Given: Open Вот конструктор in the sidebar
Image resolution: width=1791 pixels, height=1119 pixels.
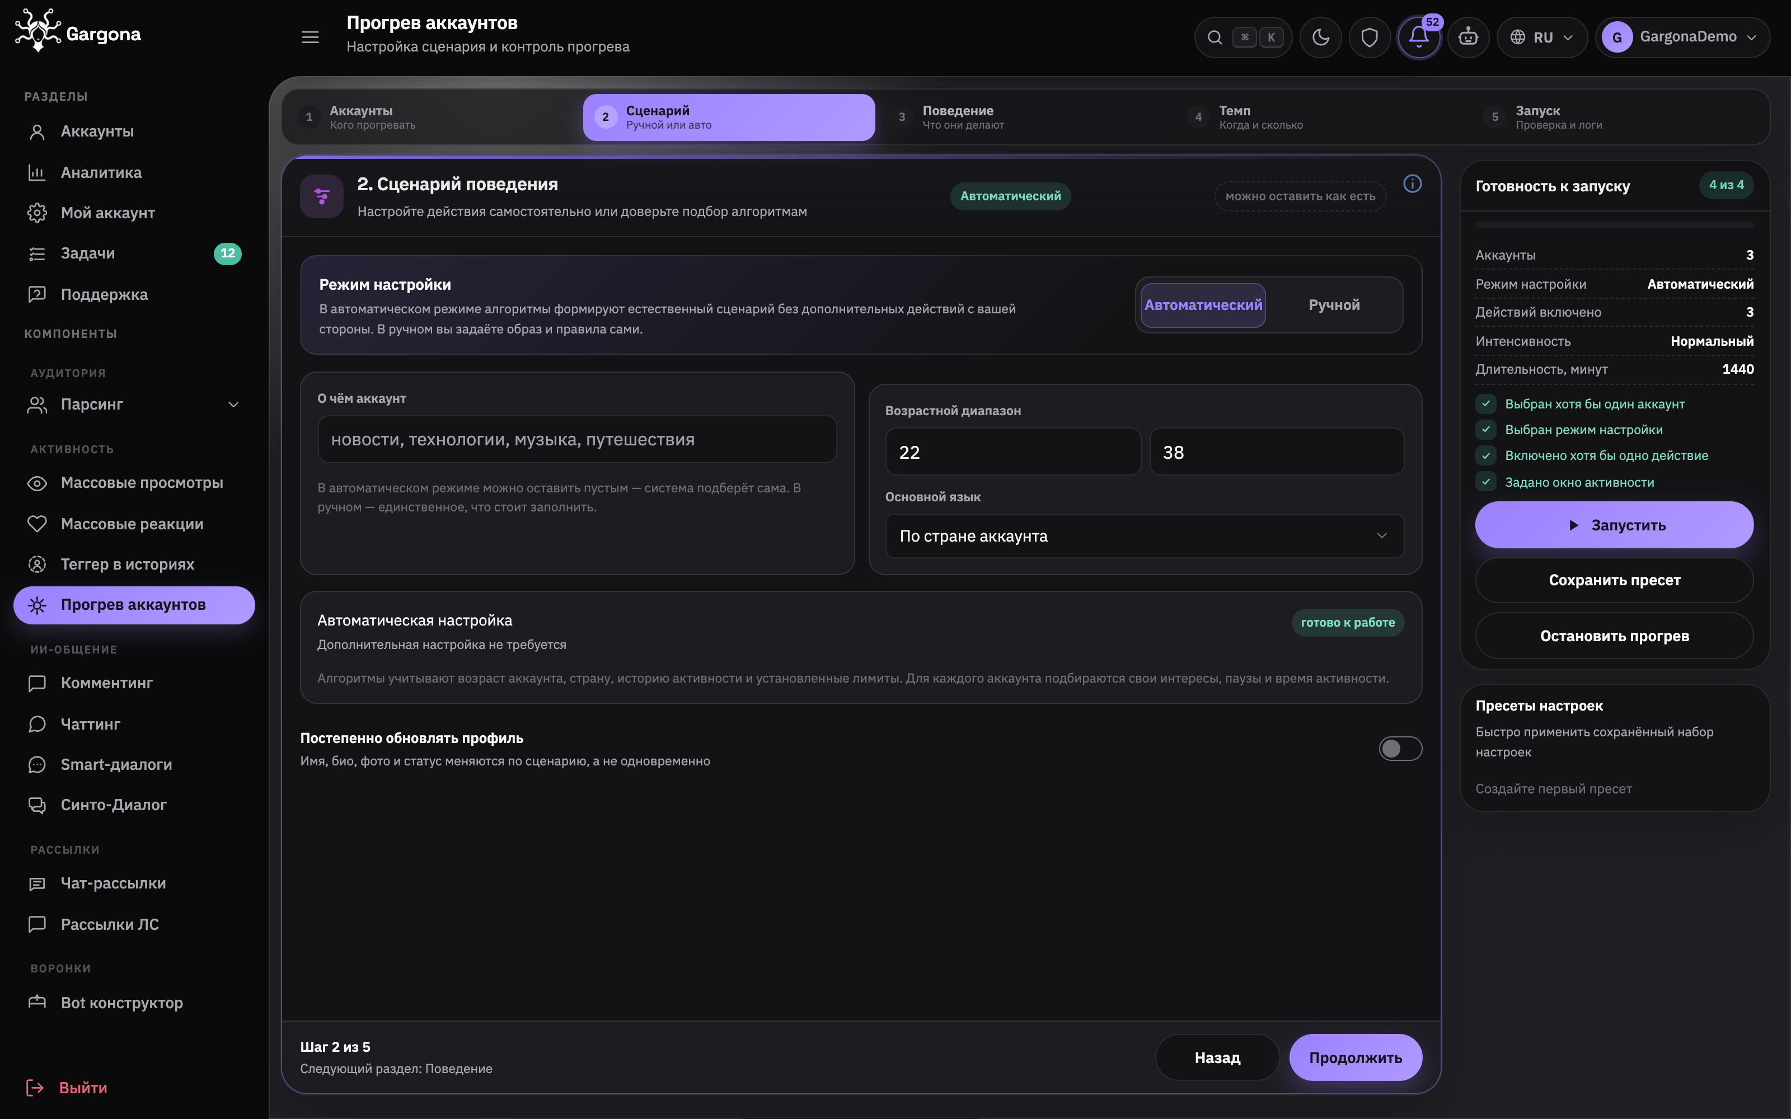Looking at the screenshot, I should (x=134, y=1003).
